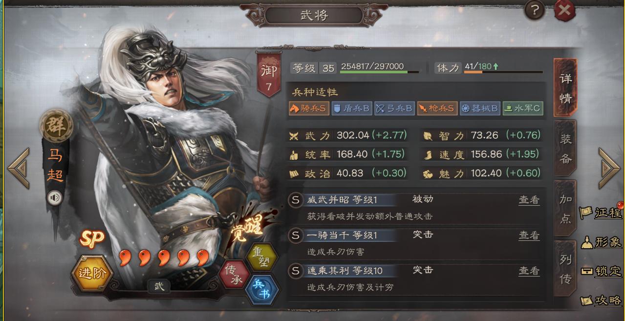Click the experience progress bar
Viewport: 625px width, 321px height.
[380, 72]
